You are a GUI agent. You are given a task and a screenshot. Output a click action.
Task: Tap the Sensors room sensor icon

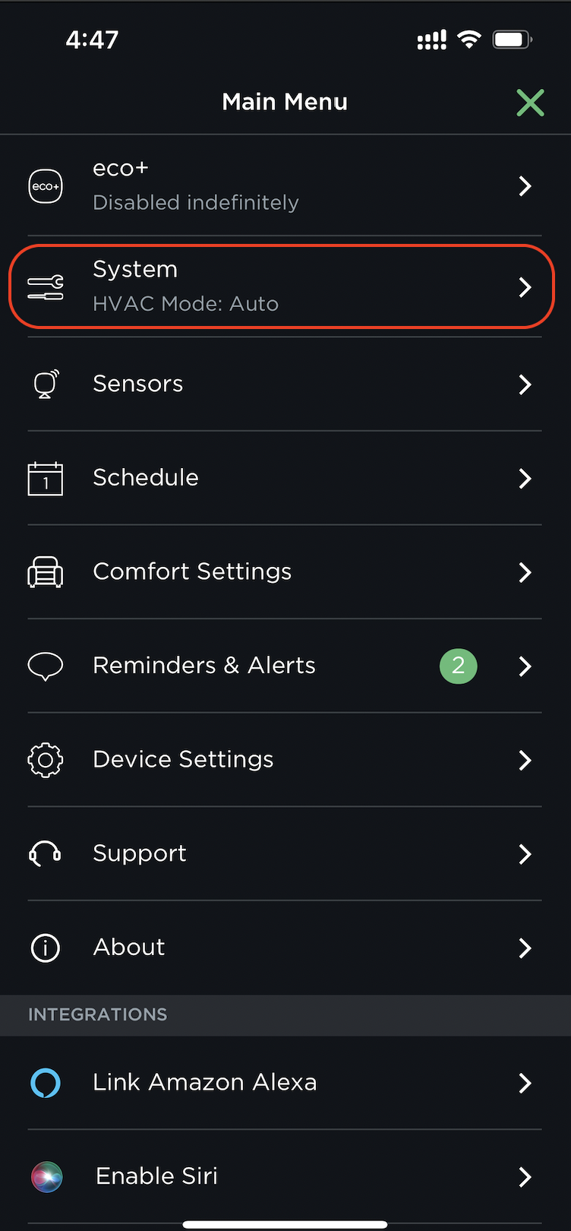pos(46,384)
